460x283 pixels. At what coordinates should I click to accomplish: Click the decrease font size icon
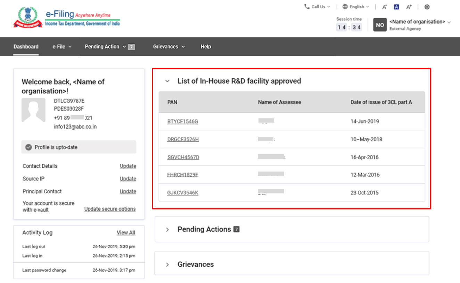coord(384,7)
